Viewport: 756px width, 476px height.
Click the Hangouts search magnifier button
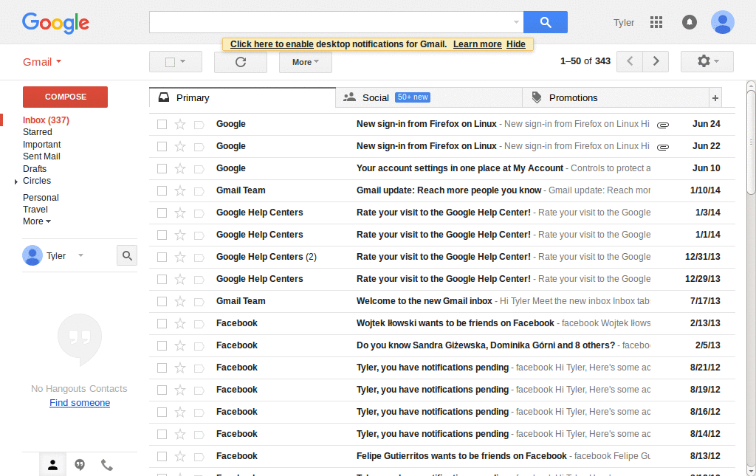[x=127, y=256]
